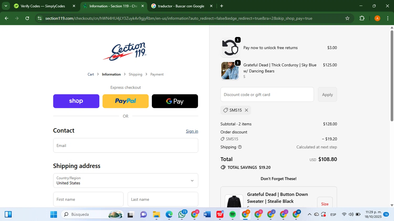Image resolution: width=394 pixels, height=221 pixels.
Task: Show hidden system tray icons
Action: point(309,214)
